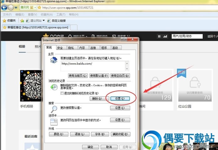Click the add to favorites bar icon
This screenshot has height=150, width=218.
coord(22,21)
